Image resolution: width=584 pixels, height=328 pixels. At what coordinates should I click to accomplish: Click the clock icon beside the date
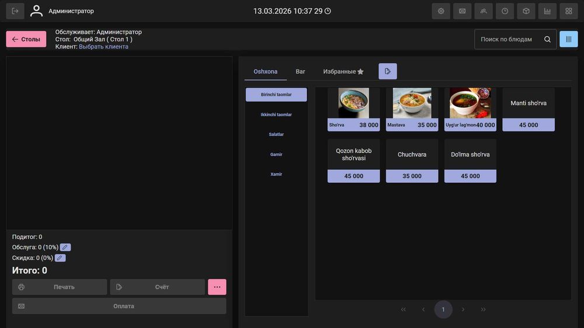328,11
